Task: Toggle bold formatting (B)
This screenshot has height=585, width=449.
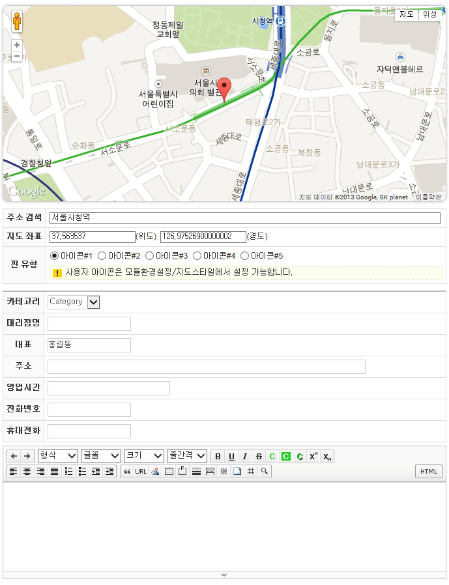Action: coord(218,456)
